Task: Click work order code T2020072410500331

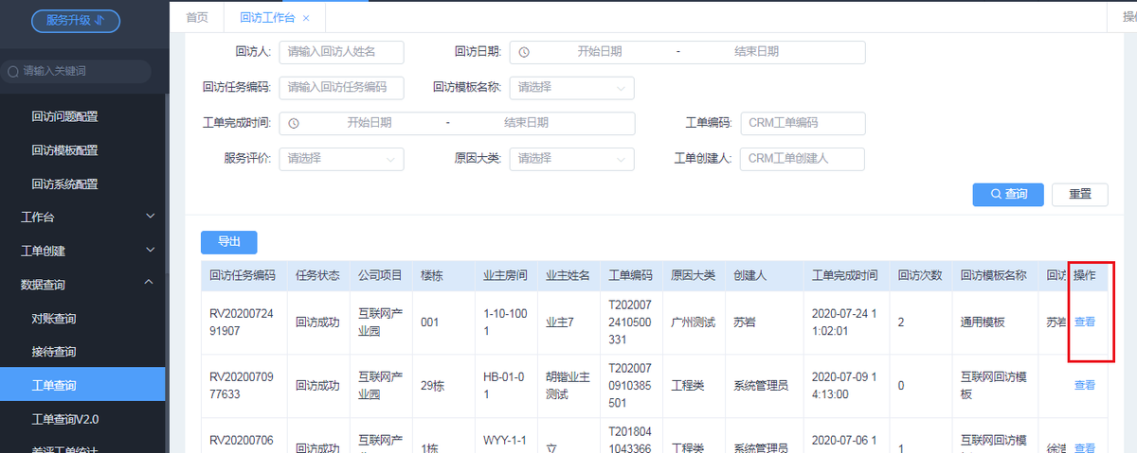Action: click(x=630, y=322)
